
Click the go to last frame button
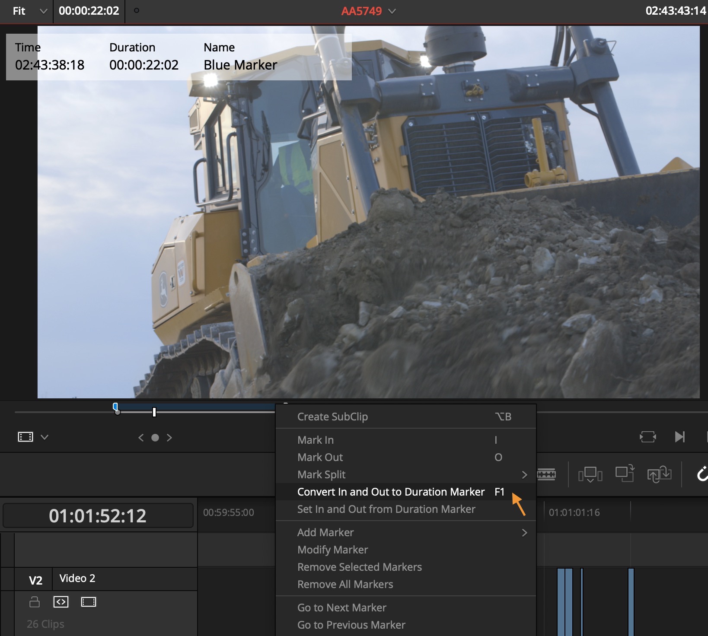click(x=680, y=437)
